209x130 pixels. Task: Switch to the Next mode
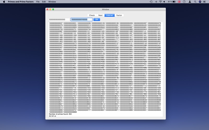click(100, 15)
